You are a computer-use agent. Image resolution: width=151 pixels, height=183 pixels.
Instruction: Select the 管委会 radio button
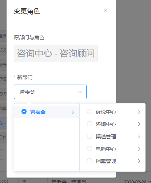tap(24, 111)
